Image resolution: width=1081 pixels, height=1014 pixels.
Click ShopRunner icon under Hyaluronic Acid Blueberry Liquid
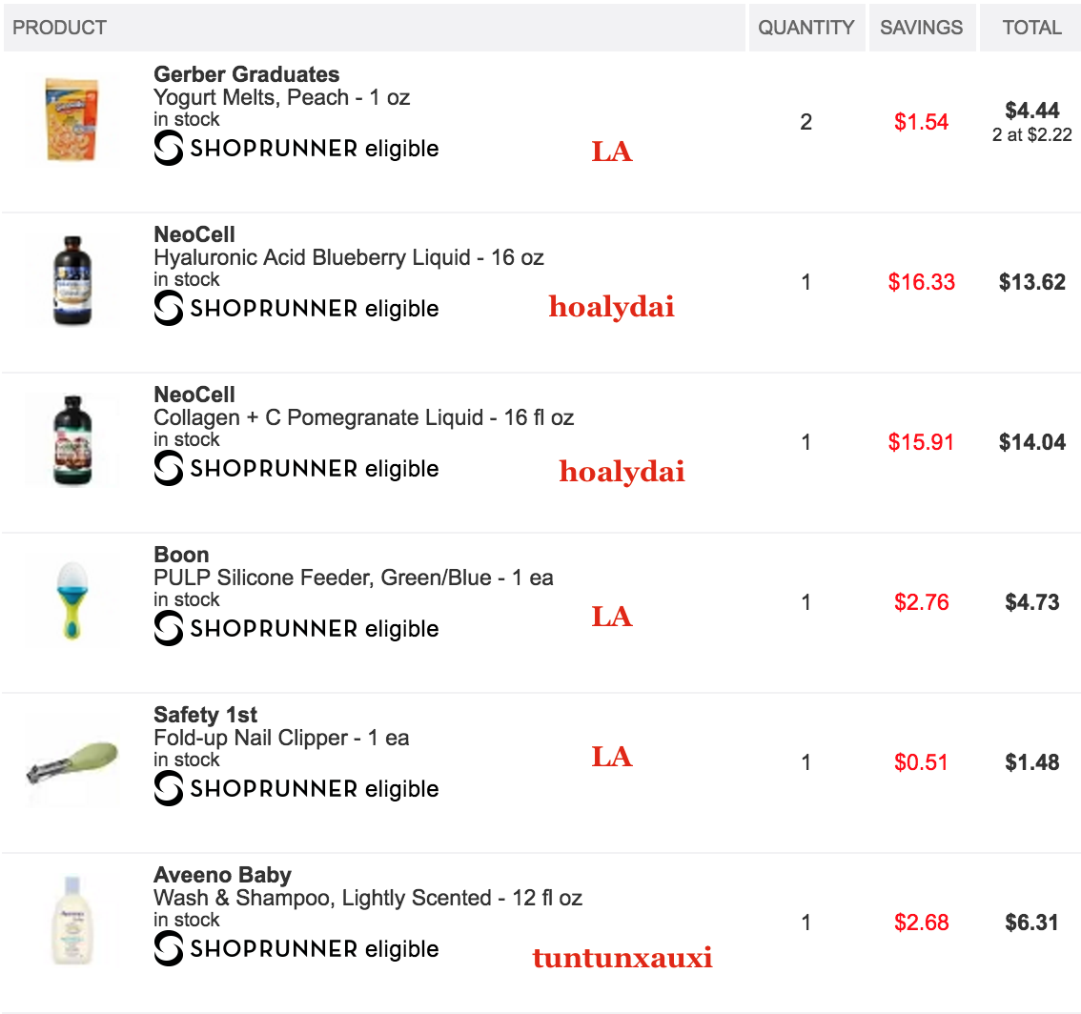[168, 308]
